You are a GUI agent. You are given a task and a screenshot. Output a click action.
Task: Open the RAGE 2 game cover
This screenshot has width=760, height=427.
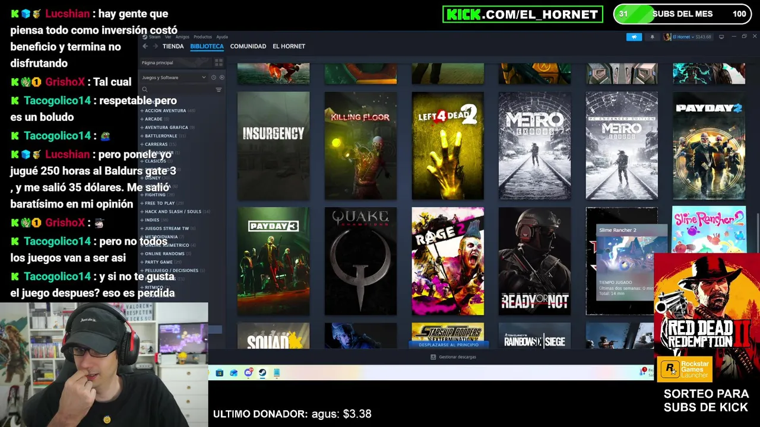[448, 261]
